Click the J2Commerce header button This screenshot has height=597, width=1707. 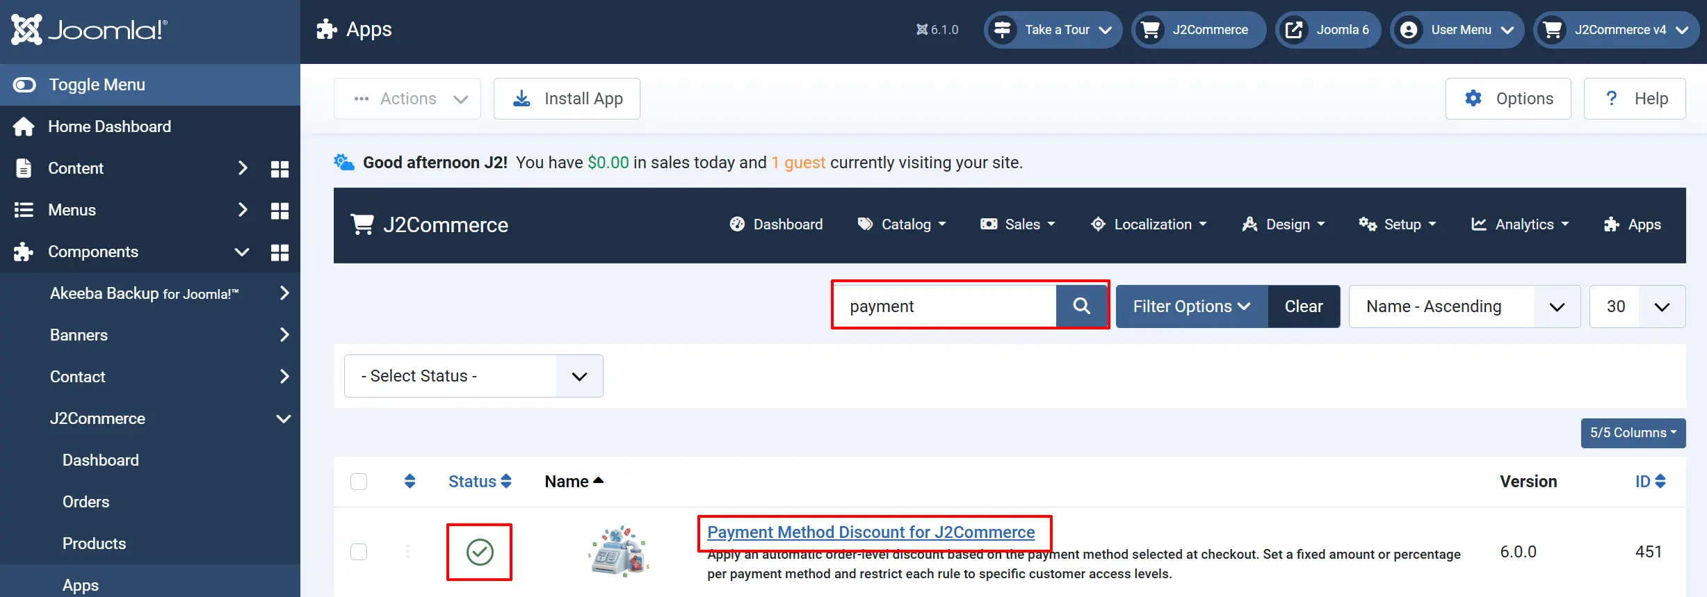(x=1199, y=30)
